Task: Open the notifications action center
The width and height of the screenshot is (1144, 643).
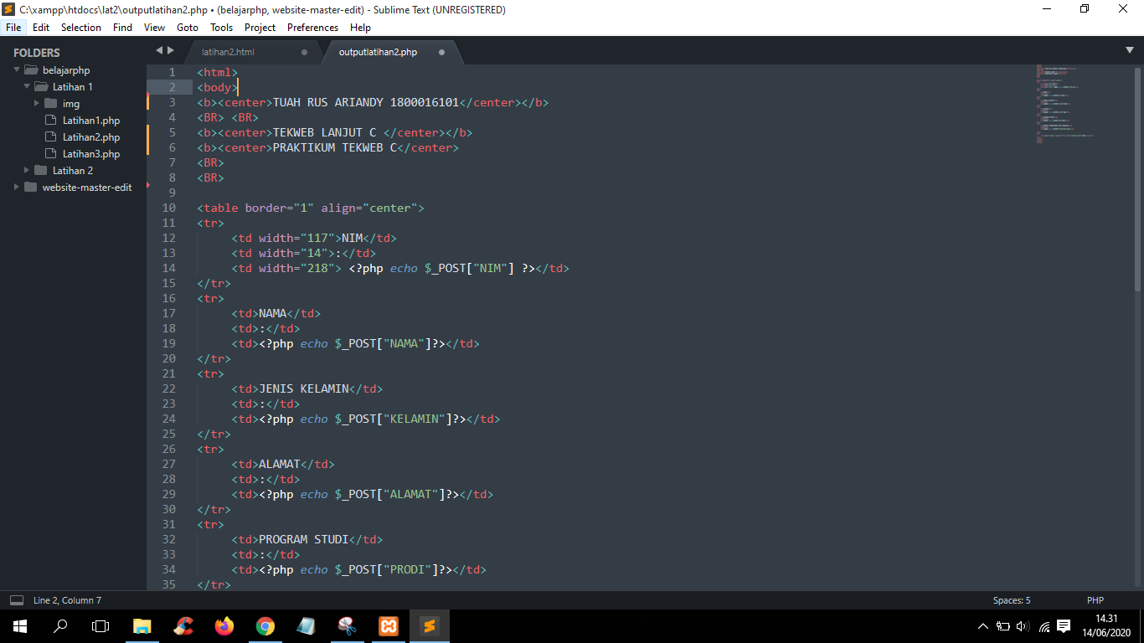Action: [1064, 626]
